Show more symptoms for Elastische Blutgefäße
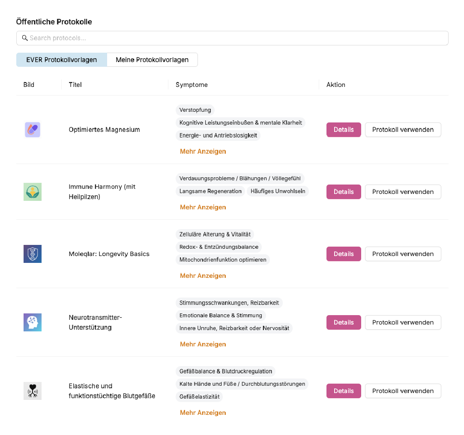Viewport: 464px width, 435px height. tap(203, 413)
